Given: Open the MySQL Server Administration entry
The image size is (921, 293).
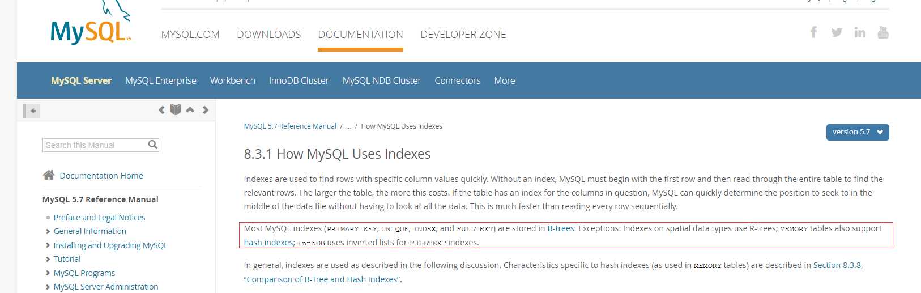Looking at the screenshot, I should tap(106, 287).
